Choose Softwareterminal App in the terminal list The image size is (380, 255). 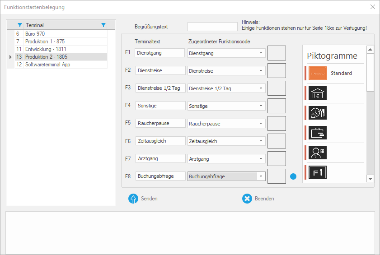pos(47,65)
